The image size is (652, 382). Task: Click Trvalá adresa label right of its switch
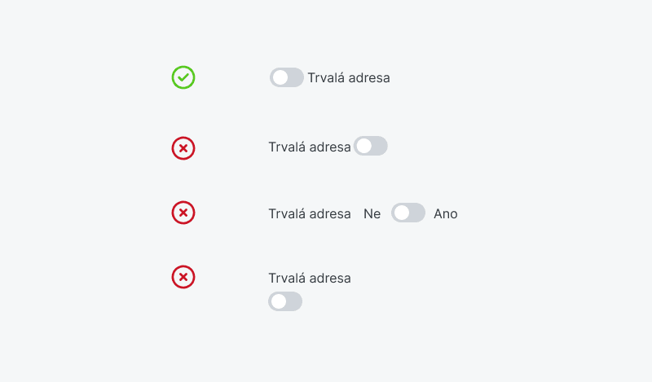pos(349,78)
